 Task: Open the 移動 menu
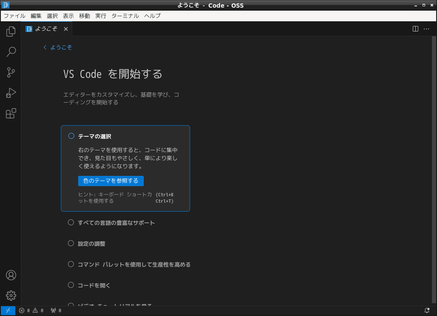(85, 16)
